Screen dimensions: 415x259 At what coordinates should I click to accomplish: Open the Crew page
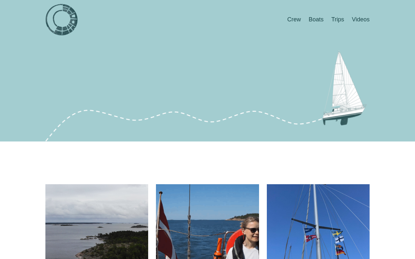pos(294,19)
